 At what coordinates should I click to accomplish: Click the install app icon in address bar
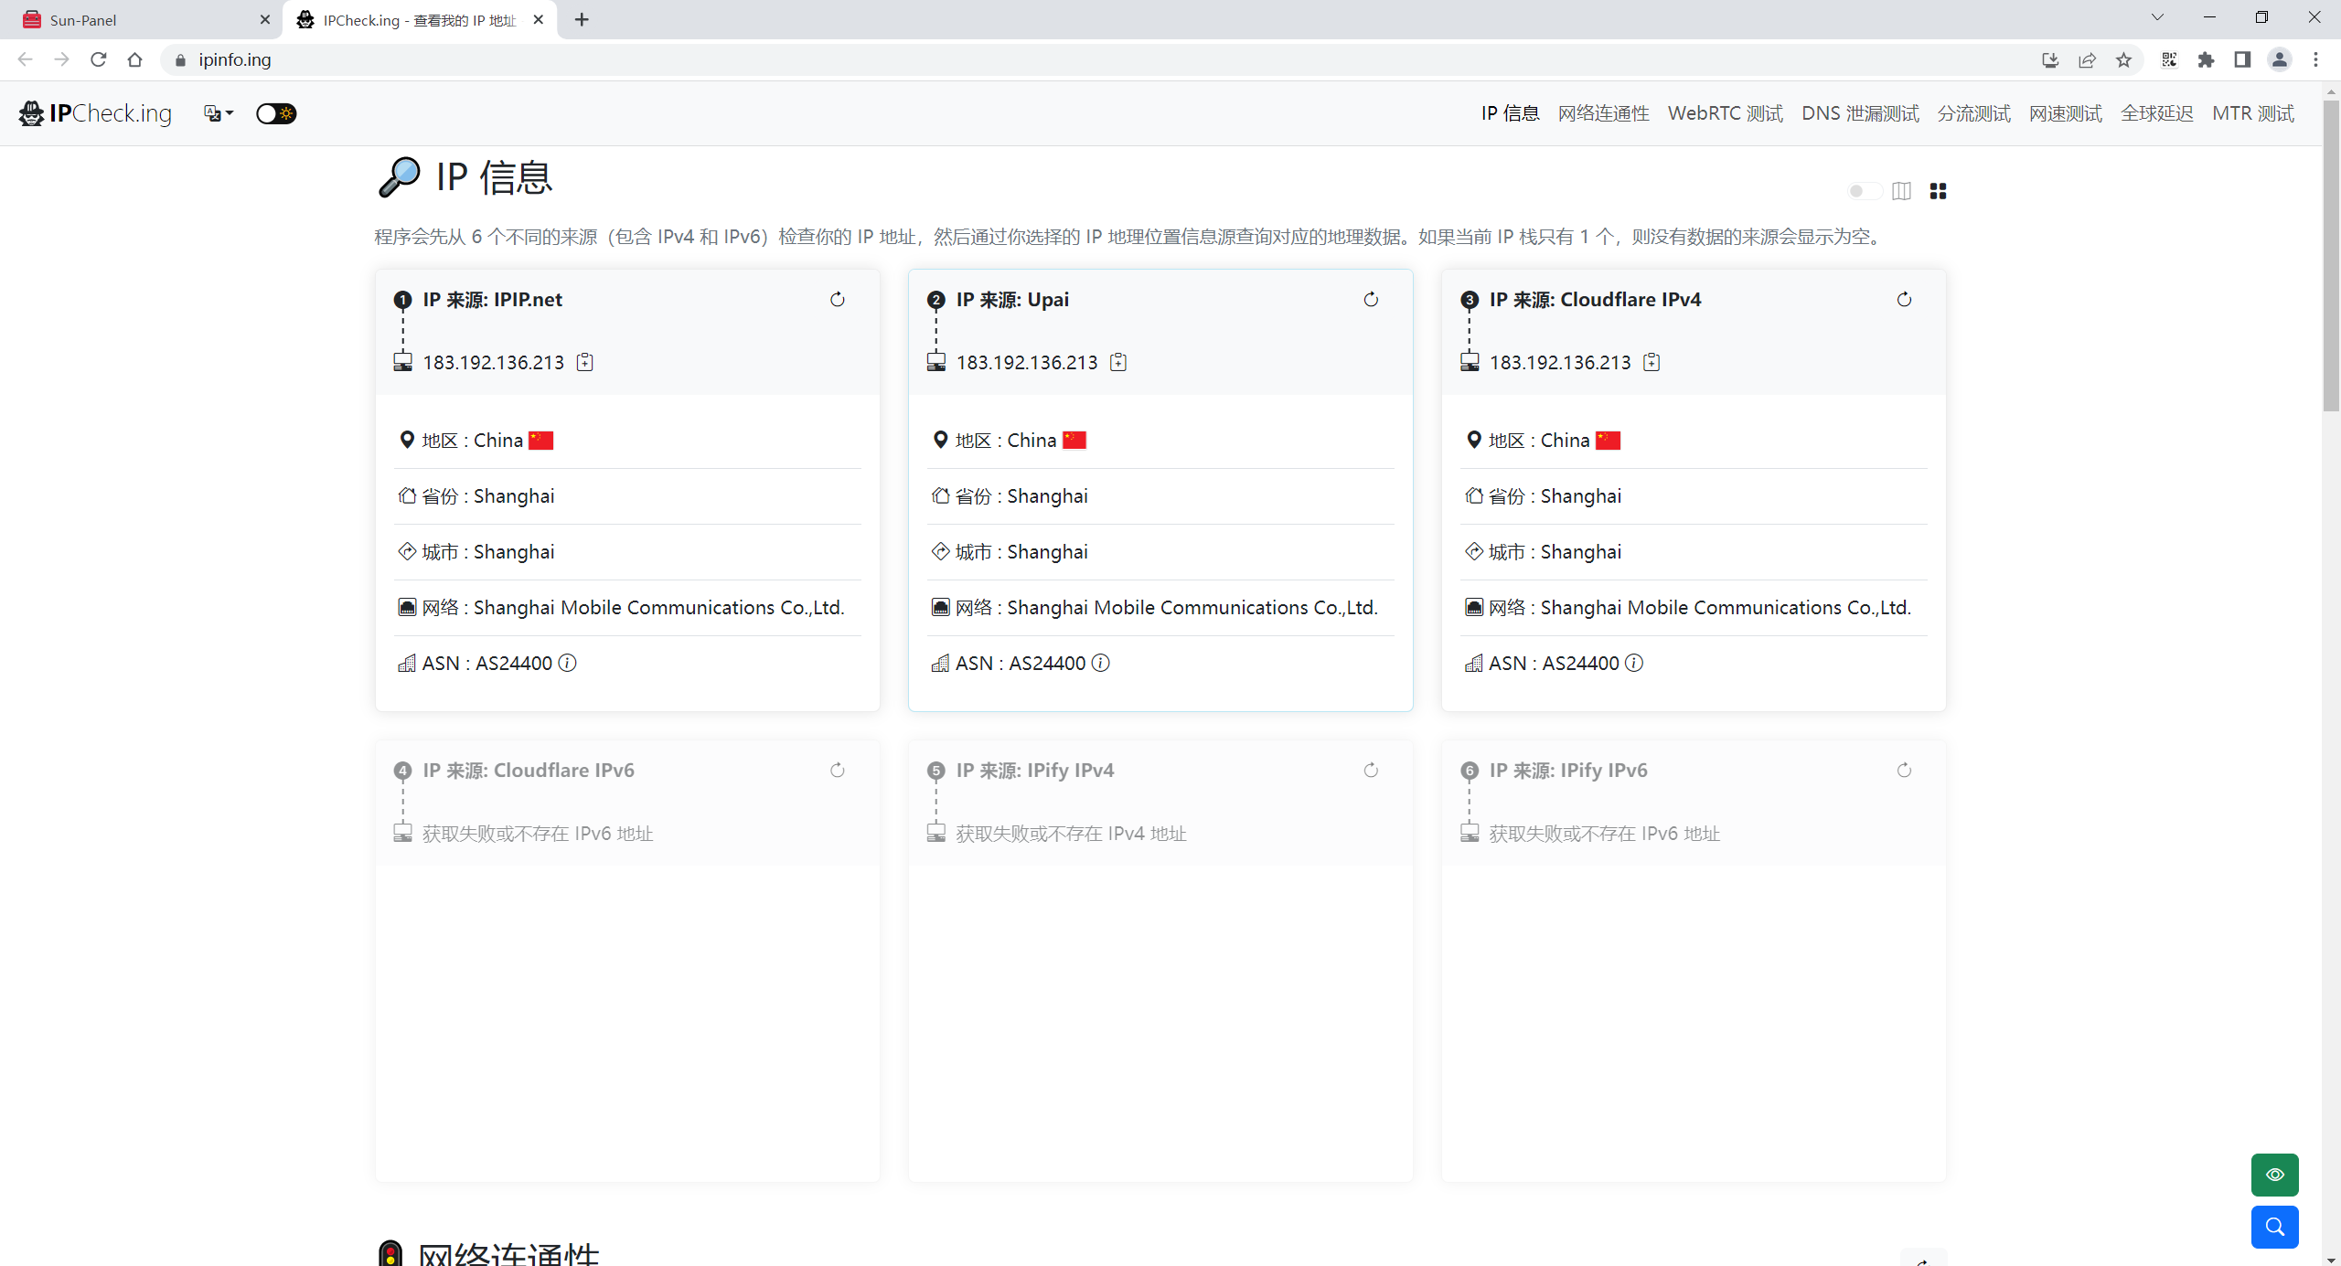[x=2050, y=60]
